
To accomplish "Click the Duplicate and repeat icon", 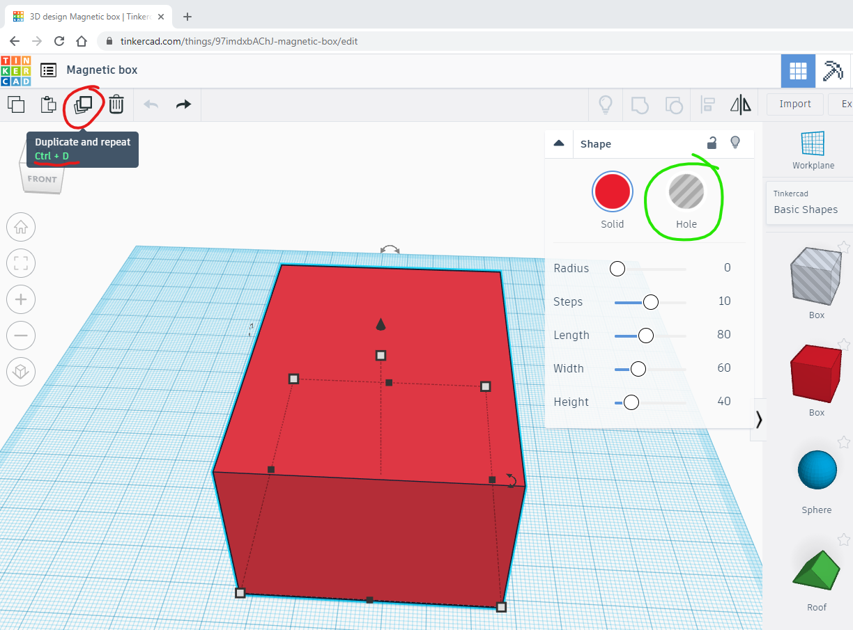I will pos(83,104).
